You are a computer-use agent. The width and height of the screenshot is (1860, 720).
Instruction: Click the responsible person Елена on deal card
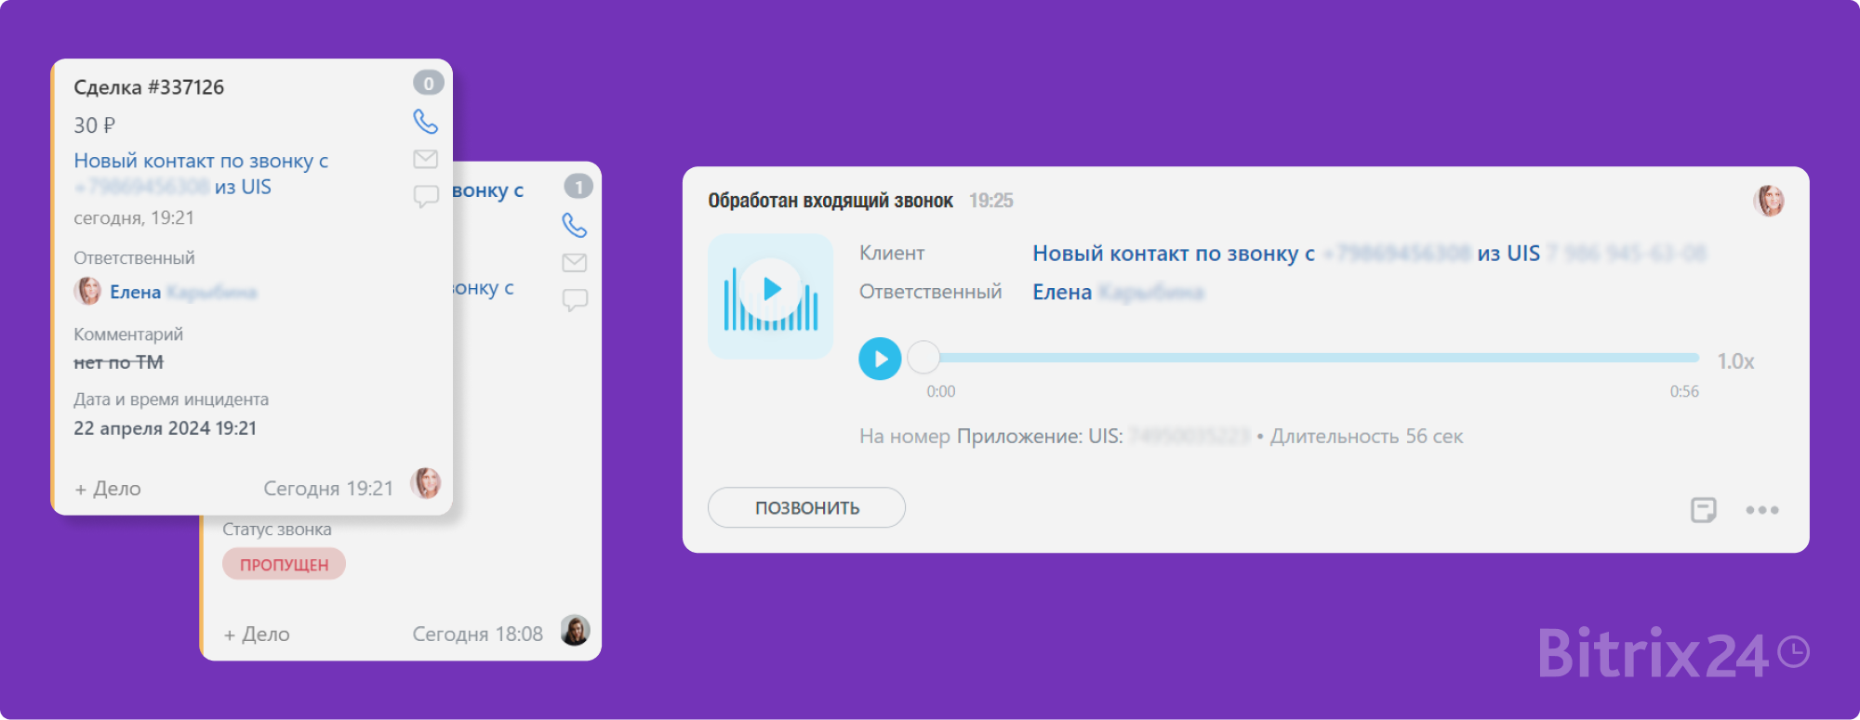(x=136, y=293)
